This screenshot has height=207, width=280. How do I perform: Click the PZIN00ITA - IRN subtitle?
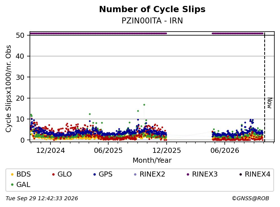tap(152, 21)
